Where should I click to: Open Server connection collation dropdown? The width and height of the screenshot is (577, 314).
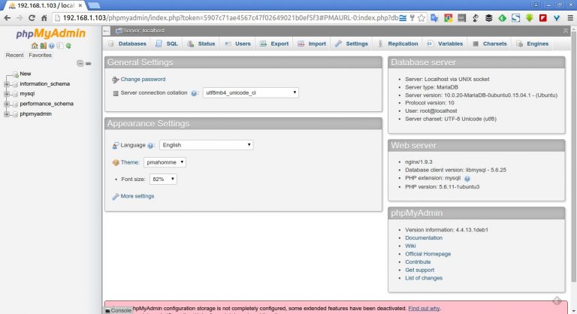tap(251, 92)
